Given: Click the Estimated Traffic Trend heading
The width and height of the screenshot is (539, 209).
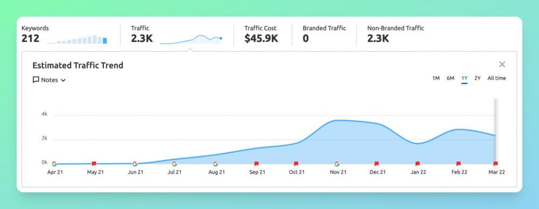Looking at the screenshot, I should [78, 65].
